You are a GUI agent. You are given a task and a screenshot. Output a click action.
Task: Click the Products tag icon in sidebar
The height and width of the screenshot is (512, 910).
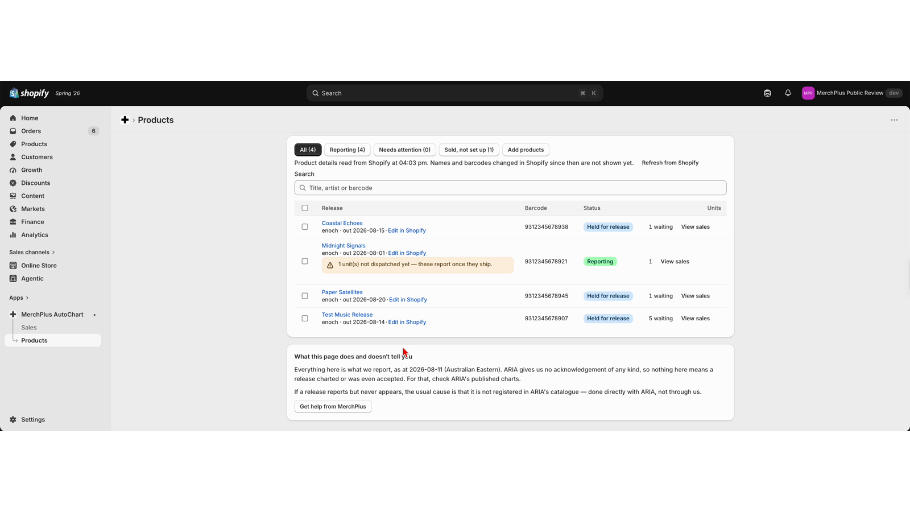click(x=13, y=144)
